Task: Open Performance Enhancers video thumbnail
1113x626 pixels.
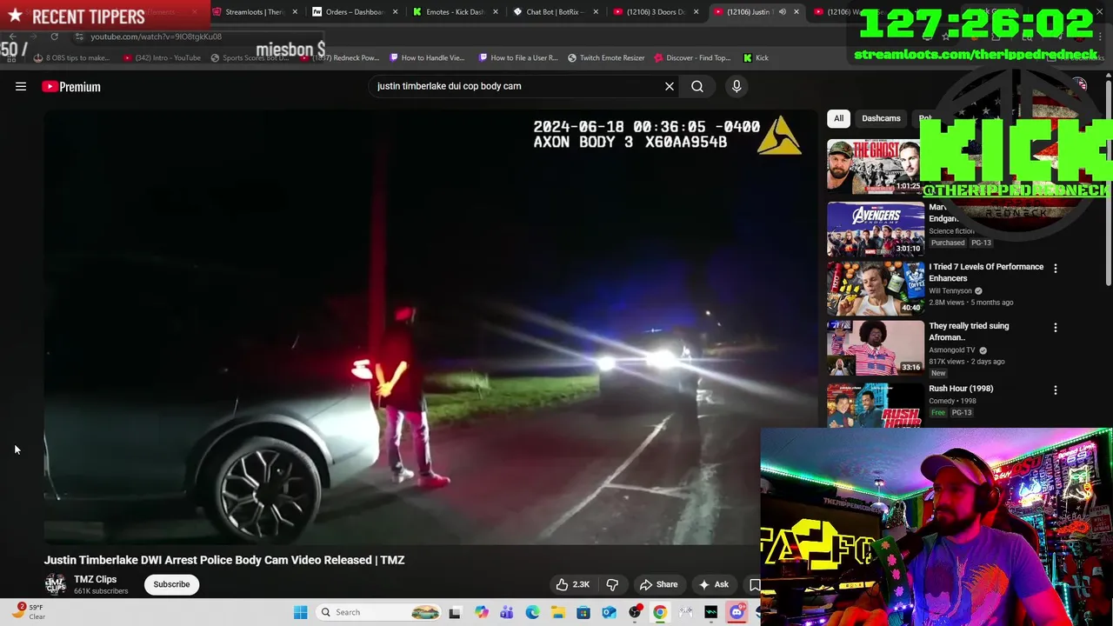Action: coord(876,288)
